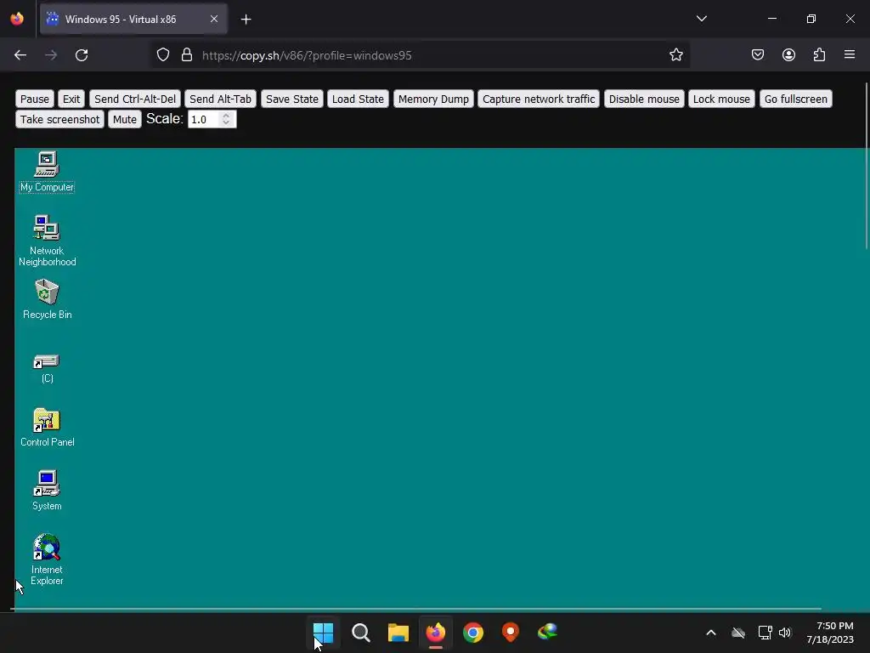Open the orange map pin taskbar app
Viewport: 870px width, 653px height.
pyautogui.click(x=511, y=633)
